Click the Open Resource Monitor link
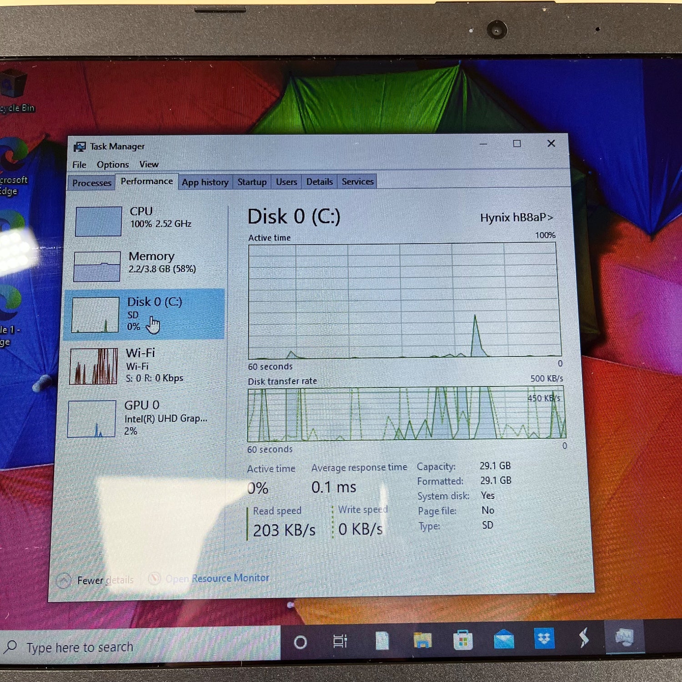 pyautogui.click(x=217, y=578)
